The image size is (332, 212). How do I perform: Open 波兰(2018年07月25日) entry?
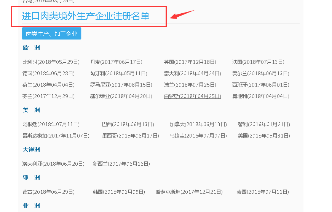(190, 85)
